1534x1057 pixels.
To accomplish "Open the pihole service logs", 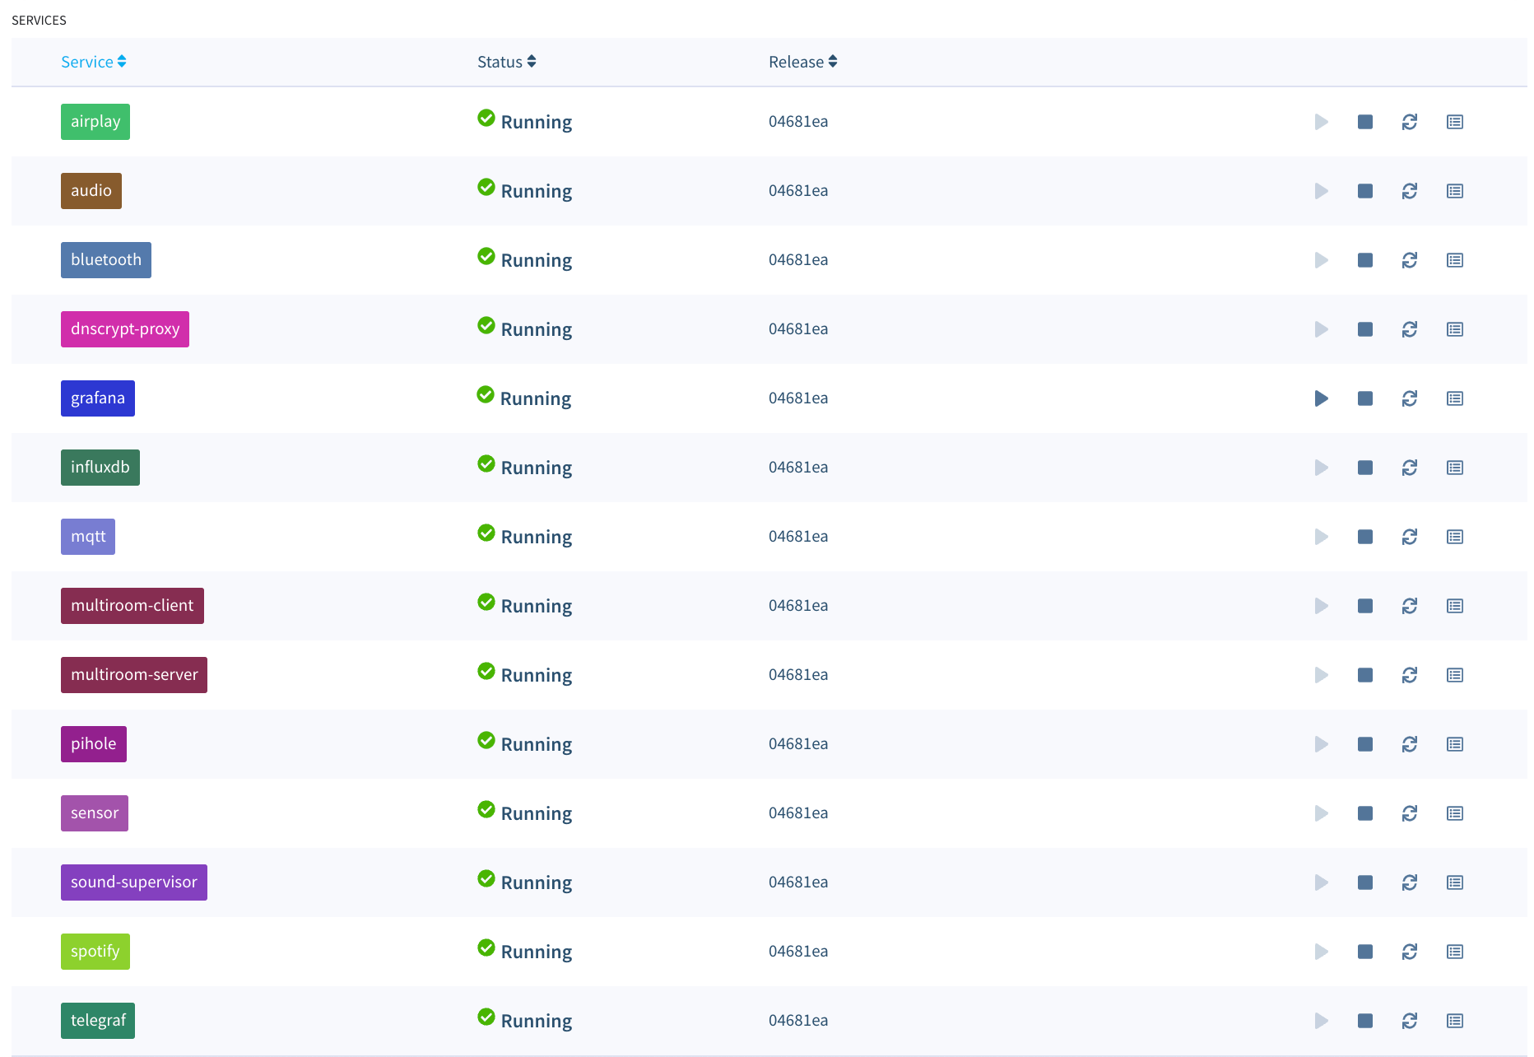I will point(1454,744).
